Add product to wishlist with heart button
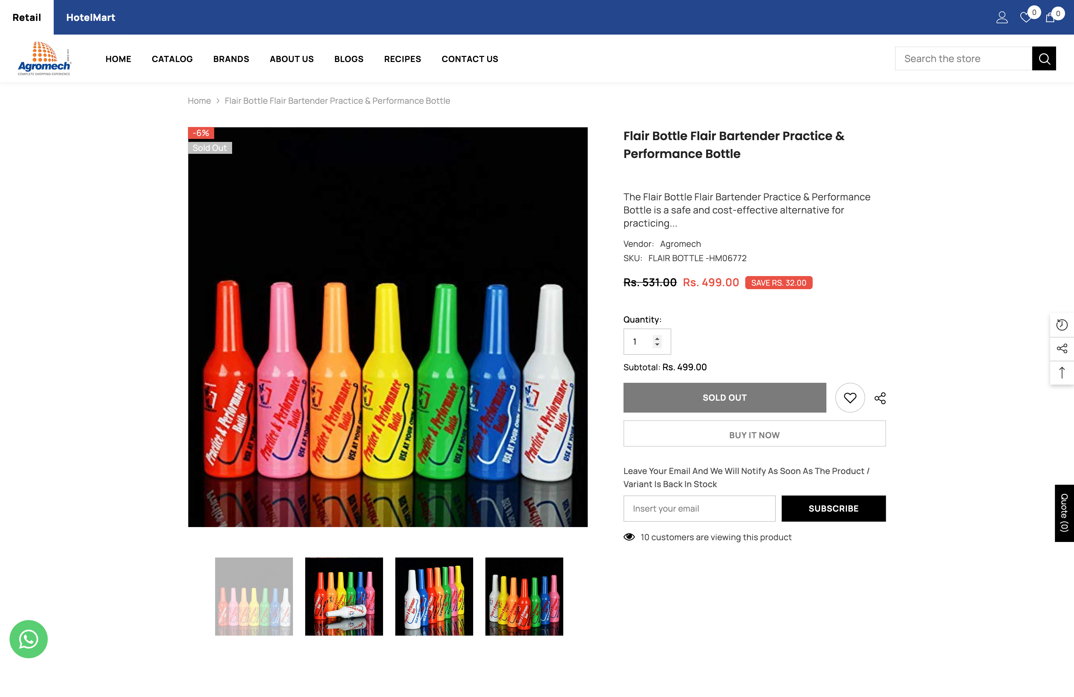The image size is (1074, 697). pos(850,398)
